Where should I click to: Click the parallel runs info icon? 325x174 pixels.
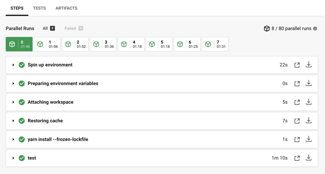click(x=315, y=28)
